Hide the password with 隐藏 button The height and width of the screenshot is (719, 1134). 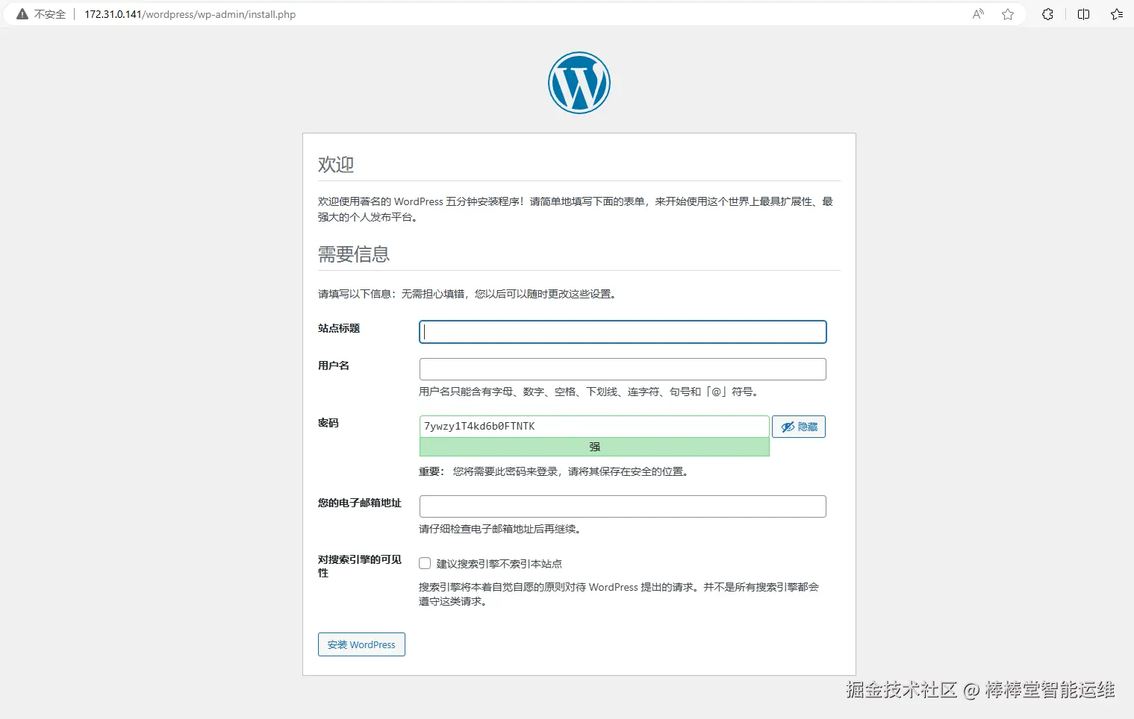click(799, 427)
